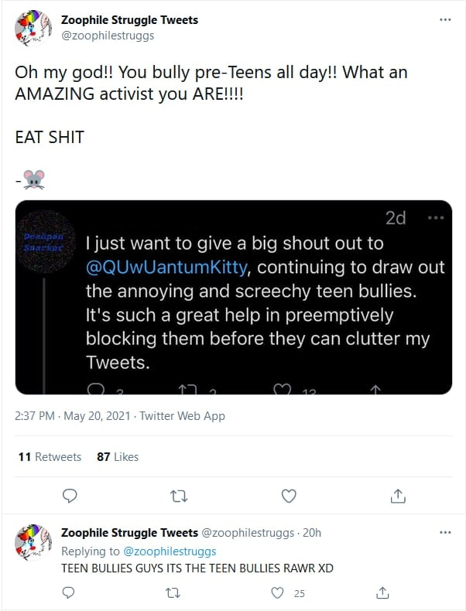The height and width of the screenshot is (611, 466).
Task: Like the reply tweet with 25 likes
Action: (x=277, y=593)
